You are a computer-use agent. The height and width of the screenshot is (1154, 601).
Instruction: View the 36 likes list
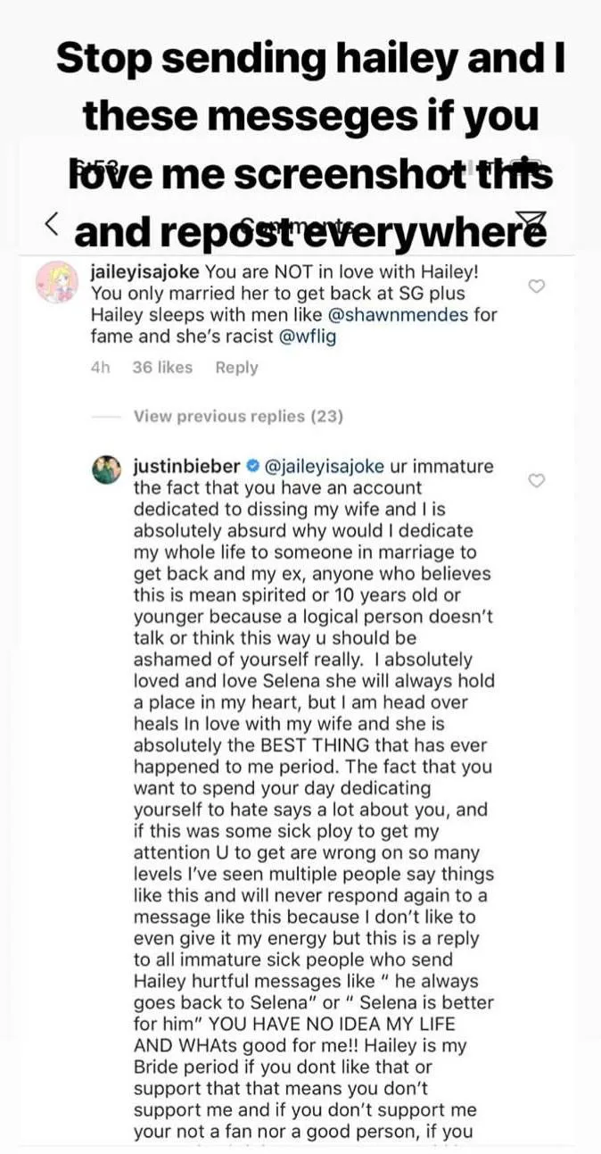point(161,368)
